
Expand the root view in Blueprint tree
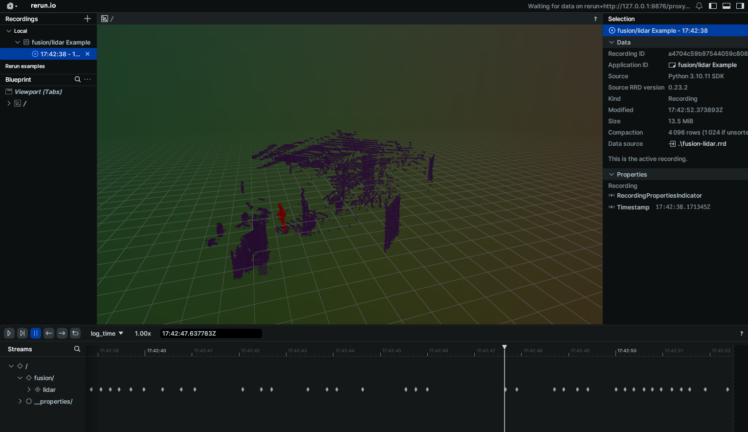tap(9, 103)
